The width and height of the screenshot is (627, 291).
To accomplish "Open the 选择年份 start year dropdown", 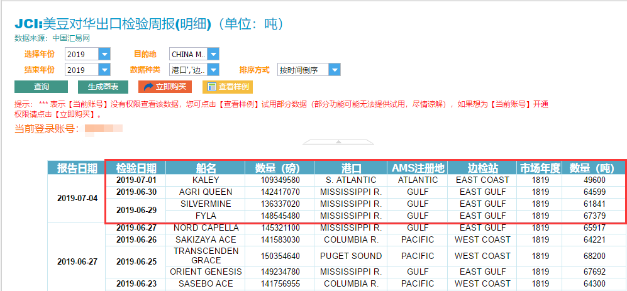I will (x=104, y=54).
